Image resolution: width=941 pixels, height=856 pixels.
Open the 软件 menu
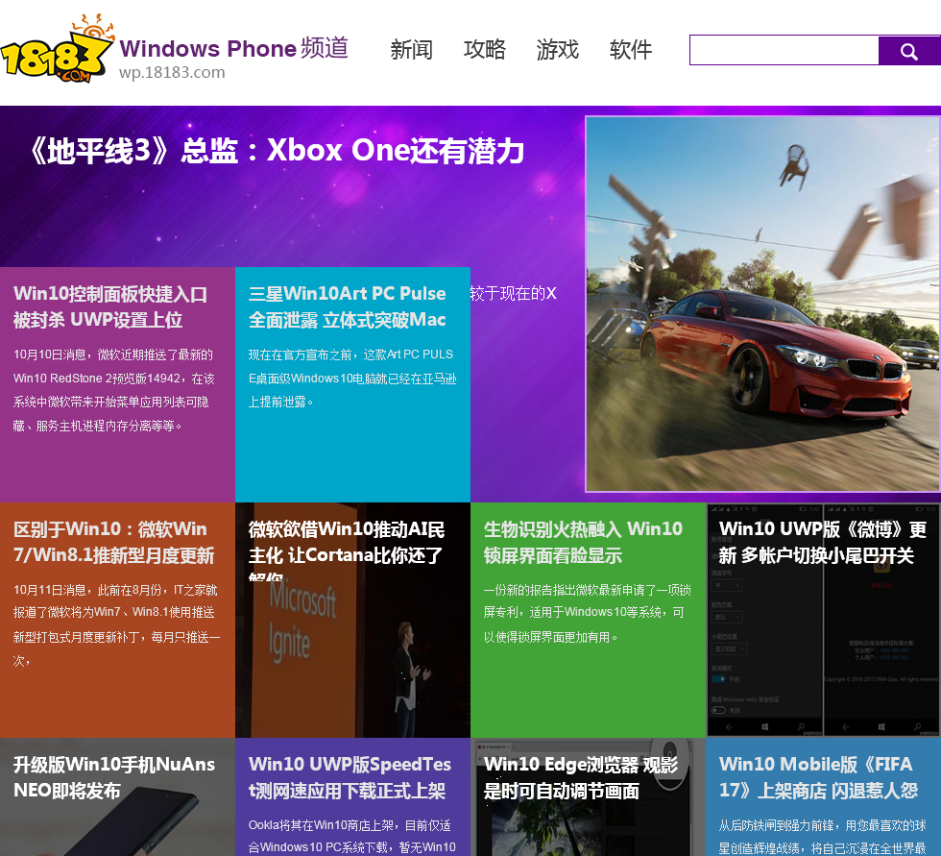click(631, 49)
